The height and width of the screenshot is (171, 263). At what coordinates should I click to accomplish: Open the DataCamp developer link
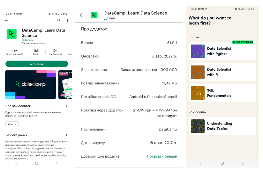coord(28,40)
